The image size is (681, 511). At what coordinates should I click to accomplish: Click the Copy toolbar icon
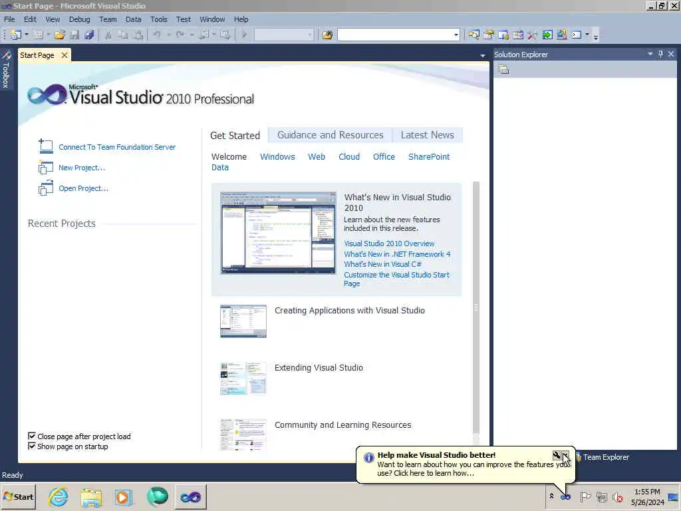point(123,35)
